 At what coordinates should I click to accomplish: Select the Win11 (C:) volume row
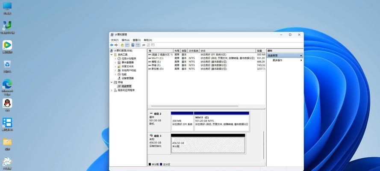tap(207, 58)
